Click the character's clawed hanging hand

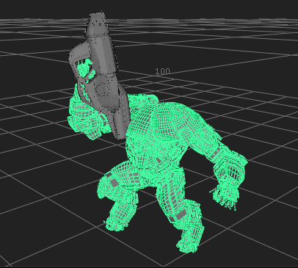pos(225,196)
